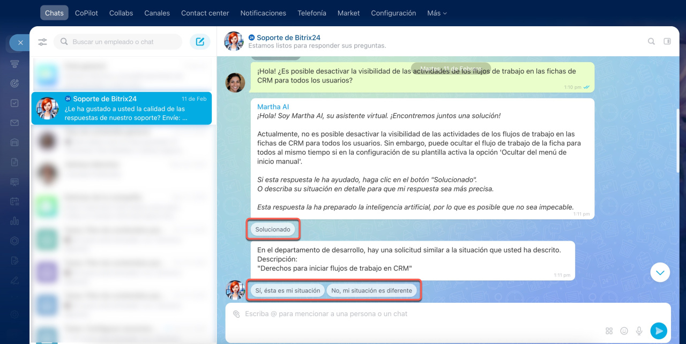The width and height of the screenshot is (686, 344).
Task: Open the Market tab
Action: pos(348,13)
